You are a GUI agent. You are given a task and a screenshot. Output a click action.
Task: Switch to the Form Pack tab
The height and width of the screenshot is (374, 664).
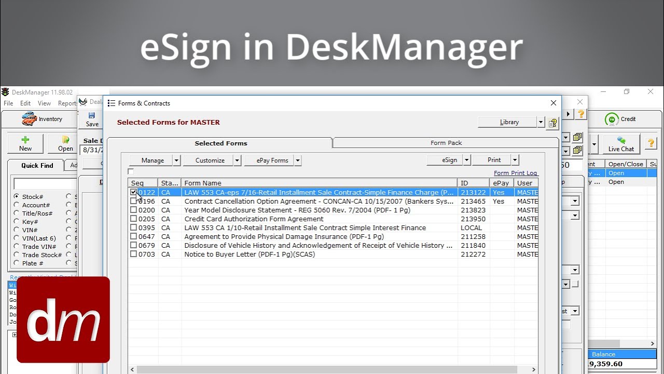[x=446, y=143]
